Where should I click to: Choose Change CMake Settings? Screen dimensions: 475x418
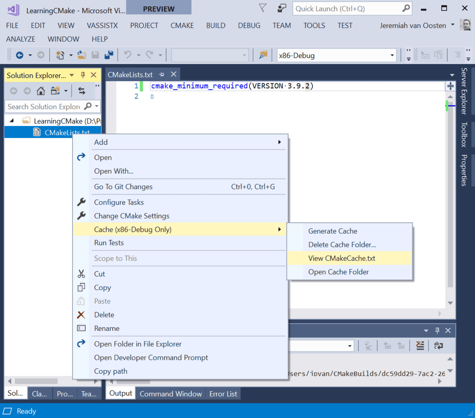pyautogui.click(x=180, y=216)
